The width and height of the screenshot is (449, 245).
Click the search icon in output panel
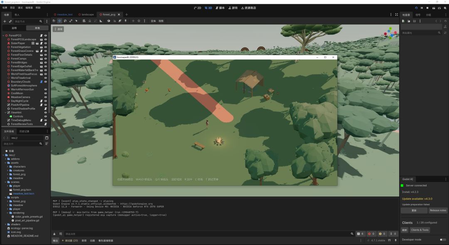click(352, 234)
